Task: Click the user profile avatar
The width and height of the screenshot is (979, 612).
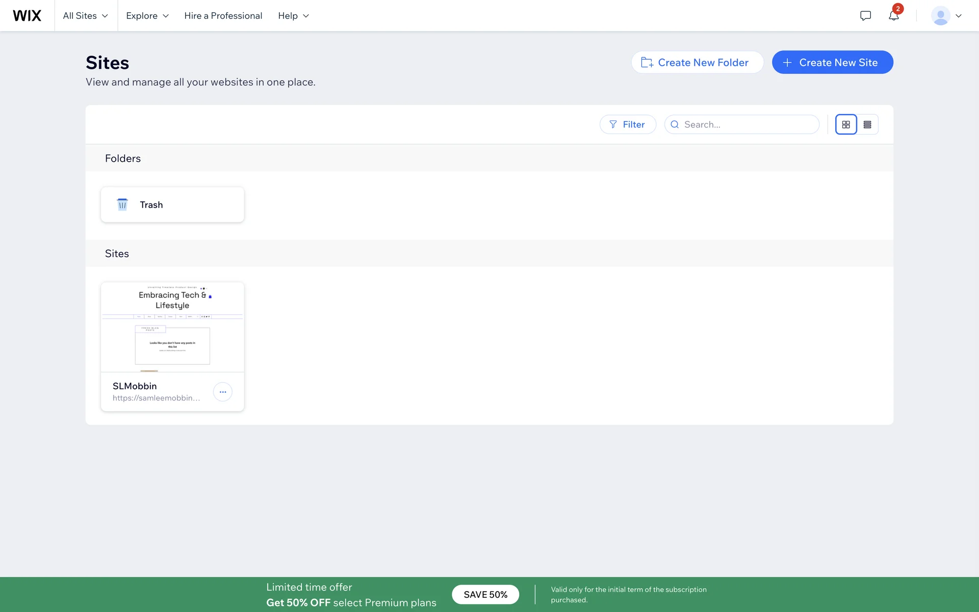Action: tap(940, 16)
